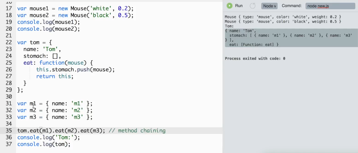Click the console.log('Tom:'); code line

pyautogui.click(x=49, y=137)
